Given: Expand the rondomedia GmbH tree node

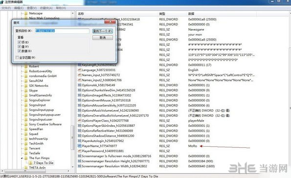Looking at the screenshot, I should click(x=22, y=76).
